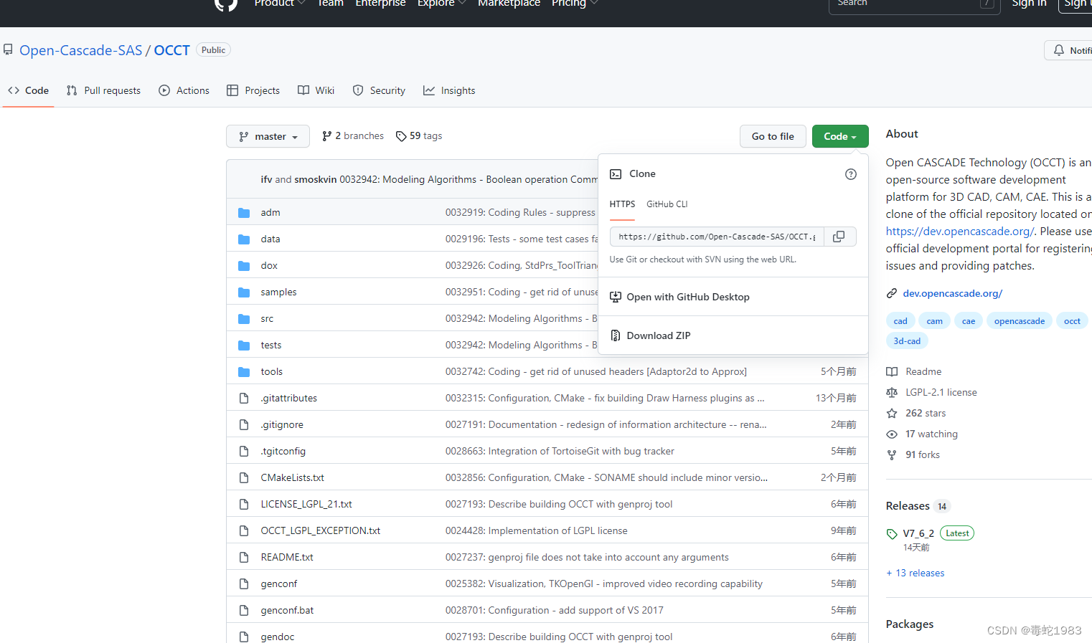Open the 2 branches link
This screenshot has width=1092, height=643.
(x=353, y=136)
